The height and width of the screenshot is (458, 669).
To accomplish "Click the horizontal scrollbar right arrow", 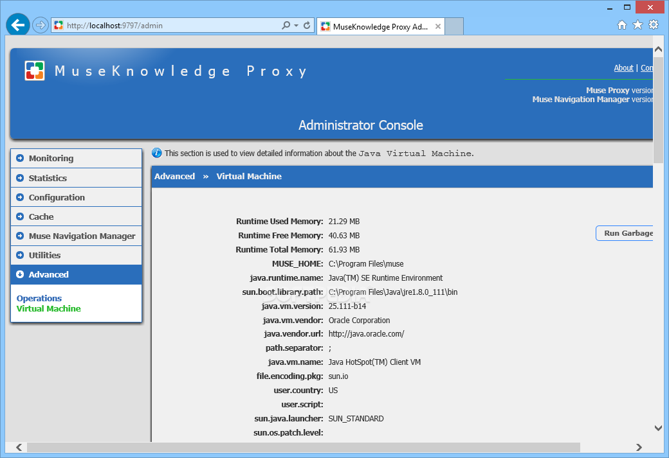I will pyautogui.click(x=639, y=447).
